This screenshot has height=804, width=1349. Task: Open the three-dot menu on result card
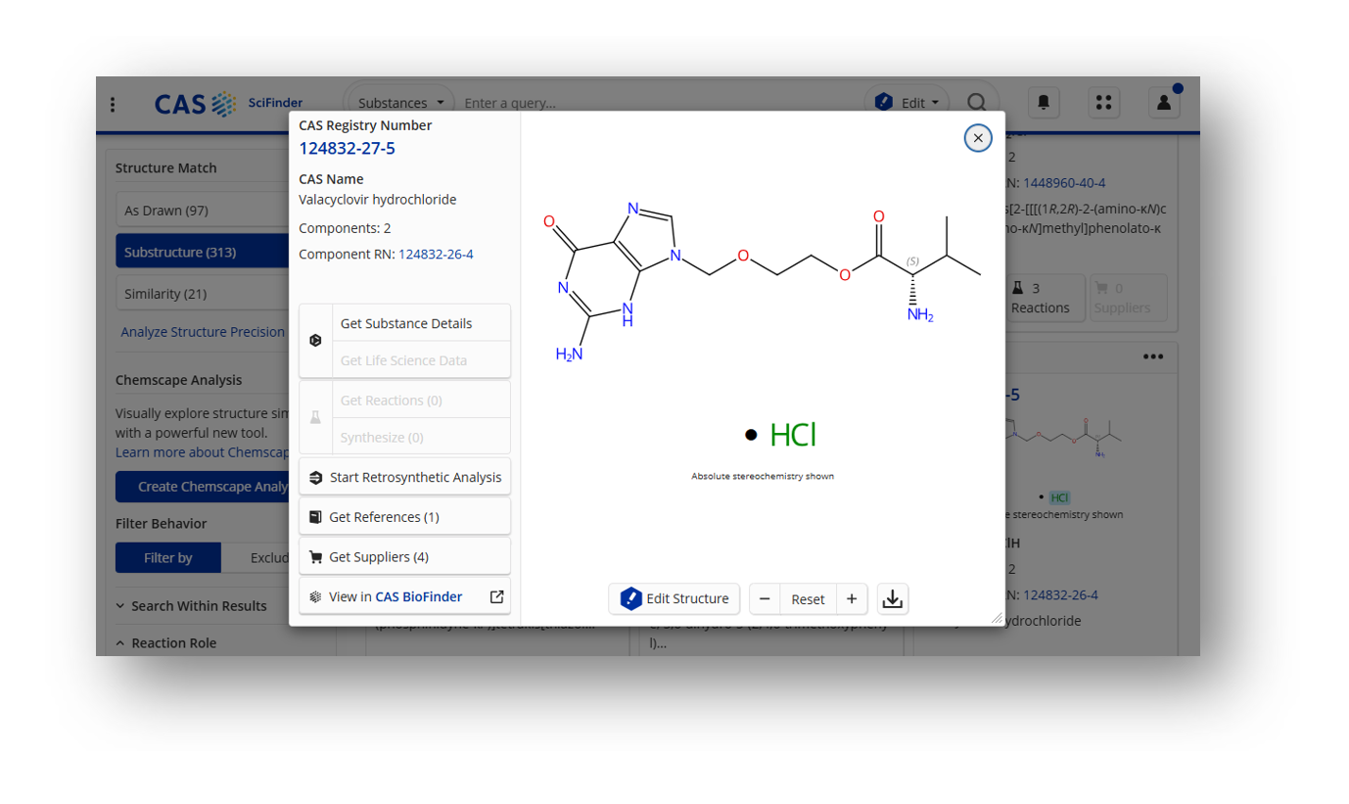1154,356
